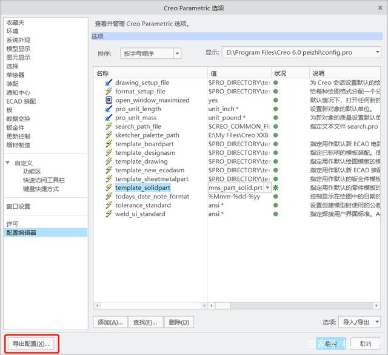The image size is (388, 355).
Task: Click the value column horizontal scrollbar thumb
Action: (x=222, y=306)
